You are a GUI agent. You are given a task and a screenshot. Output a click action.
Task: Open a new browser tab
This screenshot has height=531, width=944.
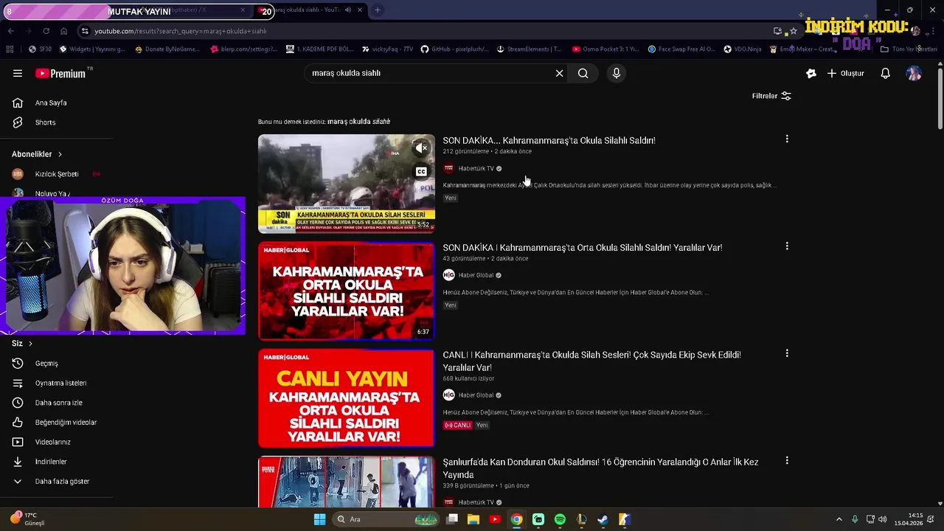[x=377, y=10]
